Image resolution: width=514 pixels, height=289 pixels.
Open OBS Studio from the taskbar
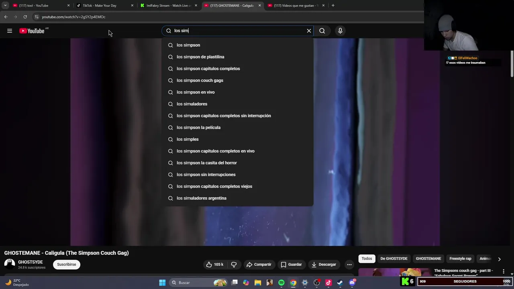click(317, 283)
